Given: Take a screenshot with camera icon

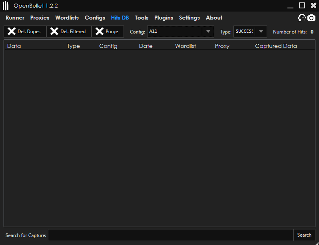Looking at the screenshot, I should (x=311, y=18).
